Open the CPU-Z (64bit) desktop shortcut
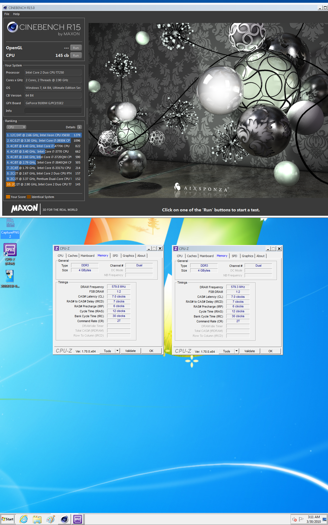This screenshot has height=525, width=328. click(x=10, y=254)
